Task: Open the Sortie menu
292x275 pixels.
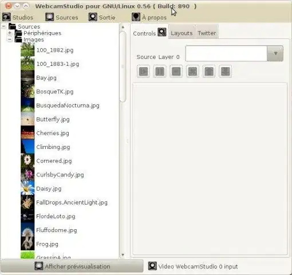Action: point(102,17)
